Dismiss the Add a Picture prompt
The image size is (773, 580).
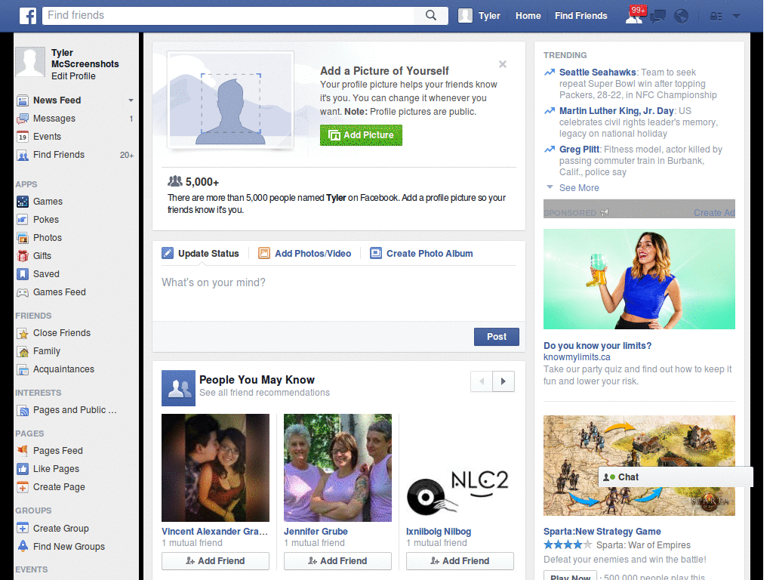click(x=502, y=64)
